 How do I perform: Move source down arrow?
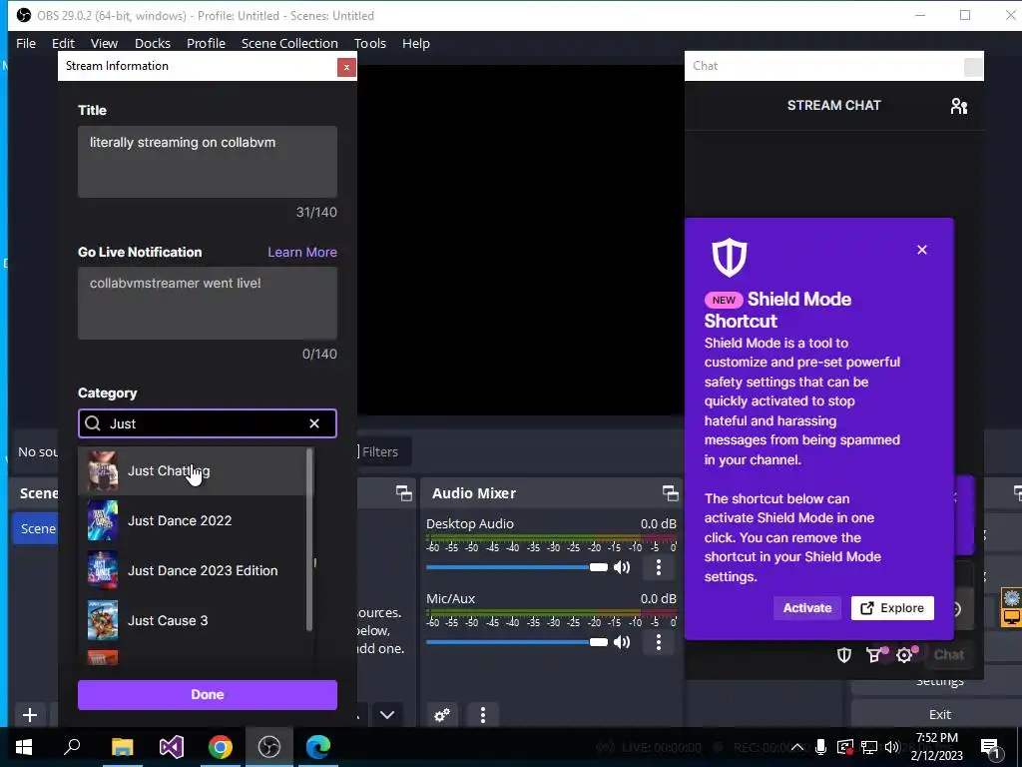coord(387,715)
